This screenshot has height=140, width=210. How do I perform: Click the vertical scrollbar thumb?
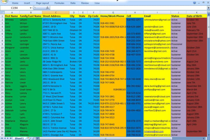208,27
